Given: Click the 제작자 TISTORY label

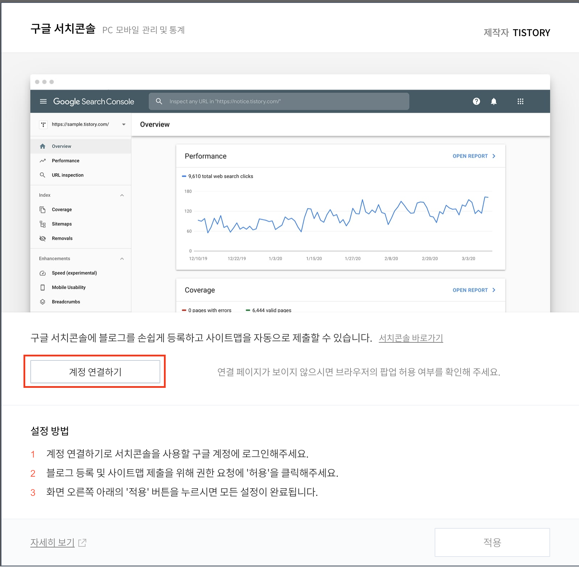Looking at the screenshot, I should point(517,33).
